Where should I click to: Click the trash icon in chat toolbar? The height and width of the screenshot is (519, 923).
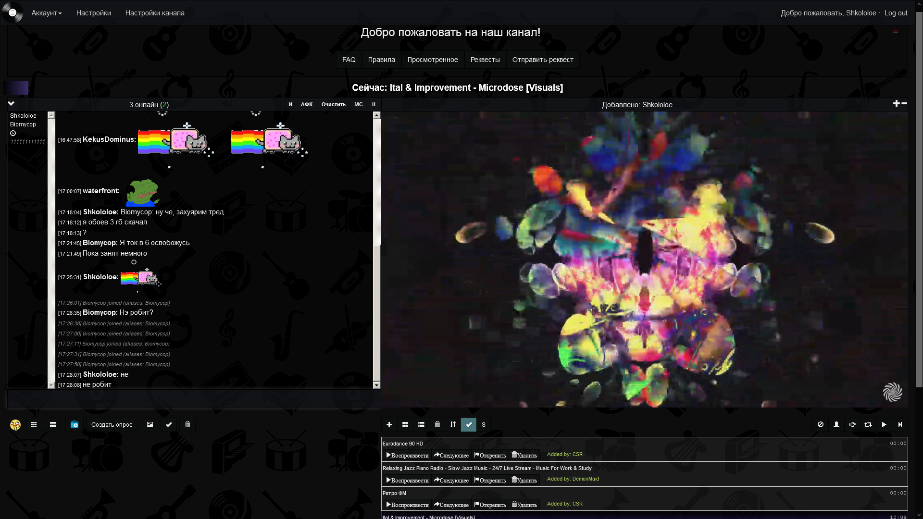click(188, 425)
